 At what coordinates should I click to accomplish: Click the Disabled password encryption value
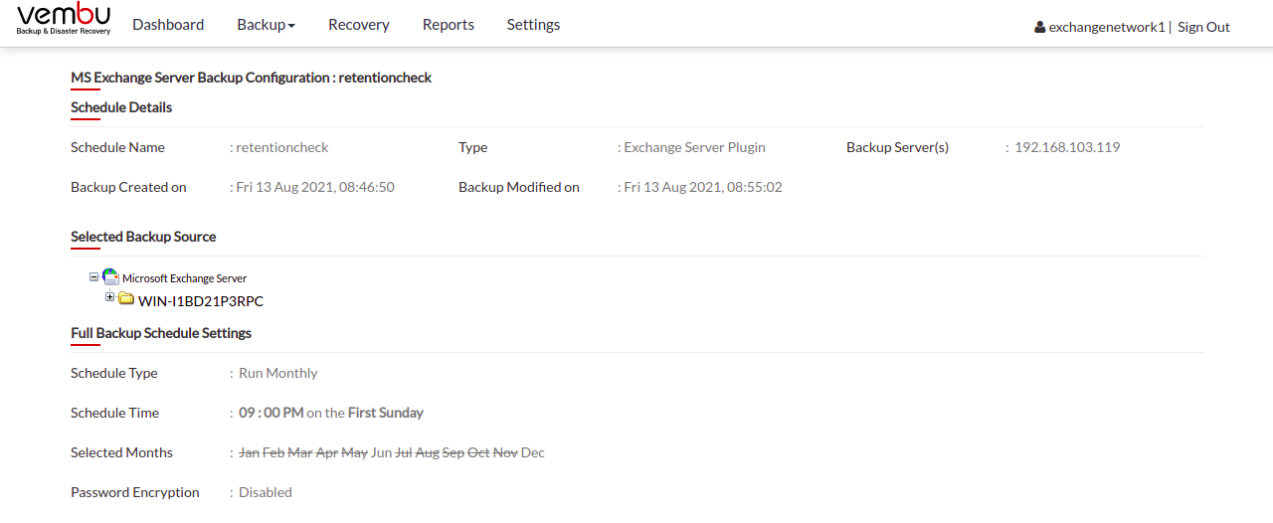(x=266, y=492)
